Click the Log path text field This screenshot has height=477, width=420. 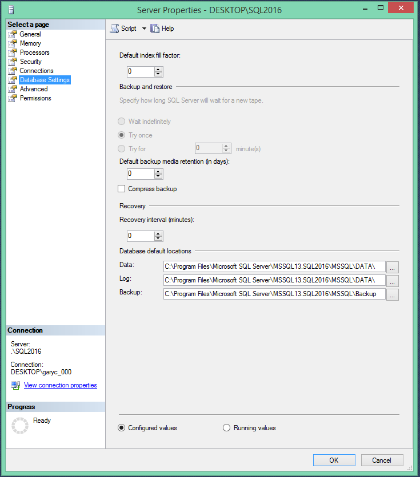point(274,280)
